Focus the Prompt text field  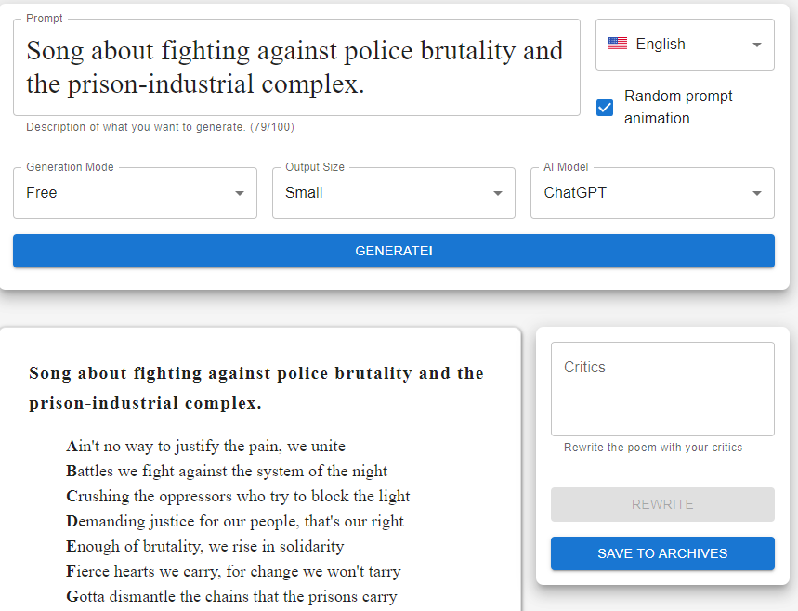point(296,67)
